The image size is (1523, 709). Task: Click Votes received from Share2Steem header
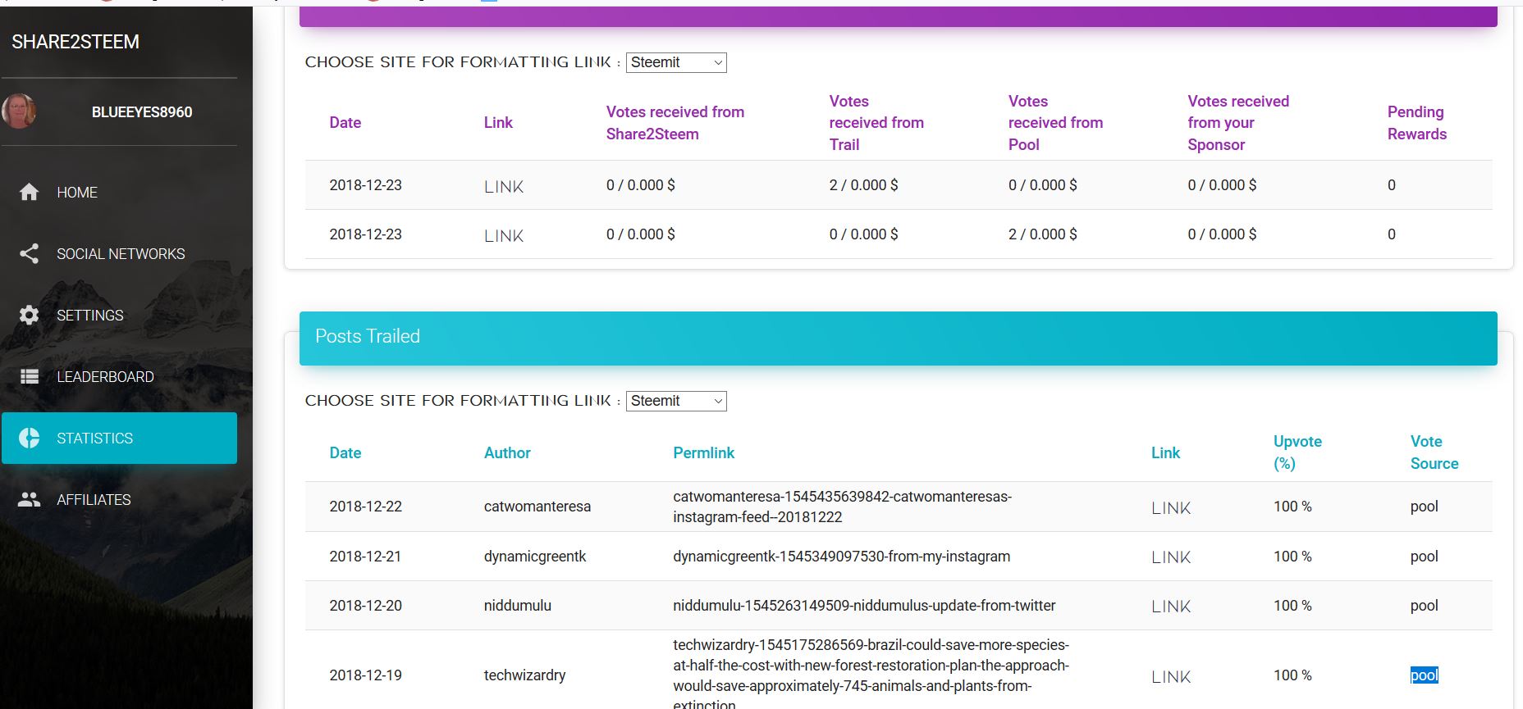pyautogui.click(x=675, y=123)
